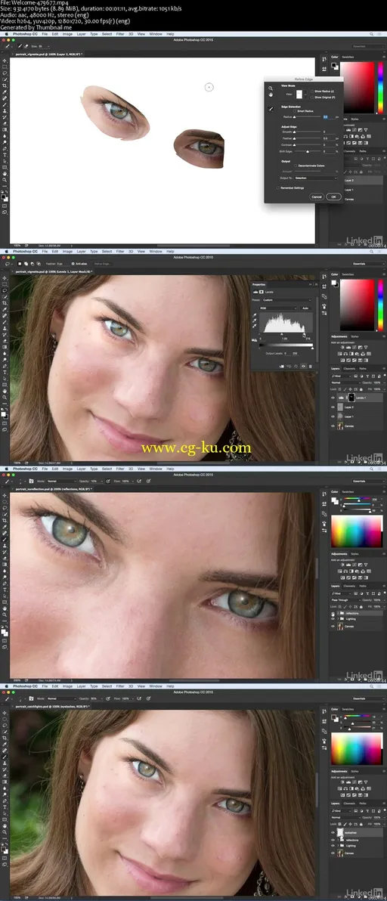Click the Levels 1 layer mask thumbnail
The height and width of the screenshot is (901, 387).
point(351,398)
